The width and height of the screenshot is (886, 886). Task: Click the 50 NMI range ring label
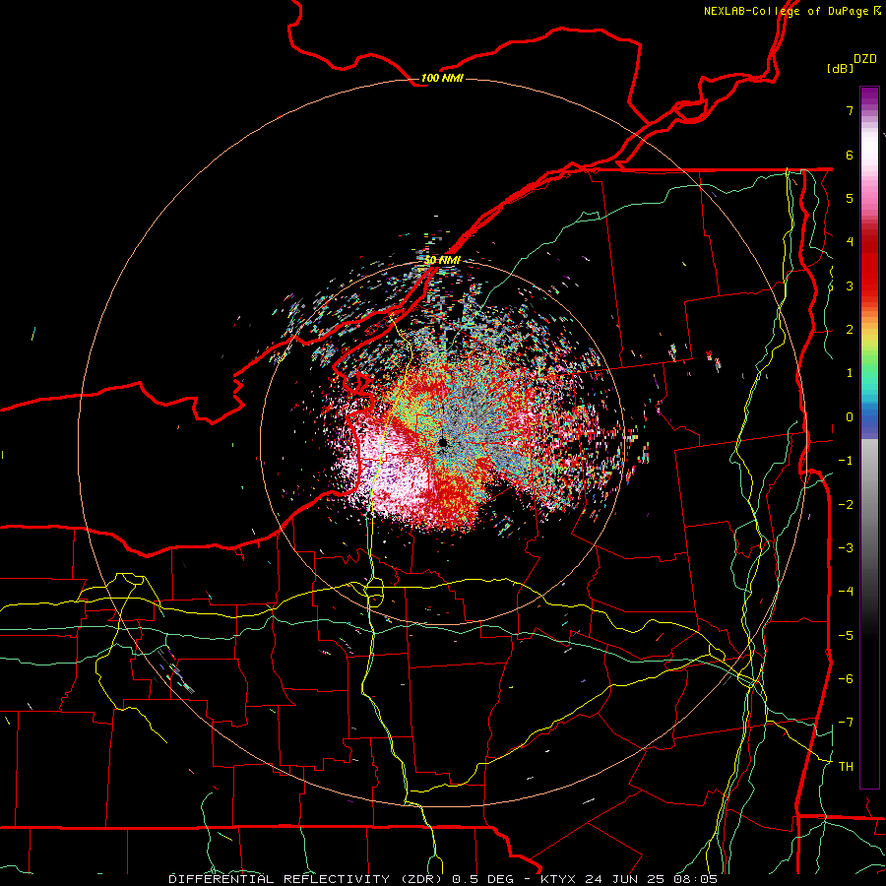click(442, 260)
